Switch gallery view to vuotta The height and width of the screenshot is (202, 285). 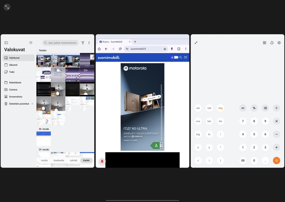tap(44, 160)
